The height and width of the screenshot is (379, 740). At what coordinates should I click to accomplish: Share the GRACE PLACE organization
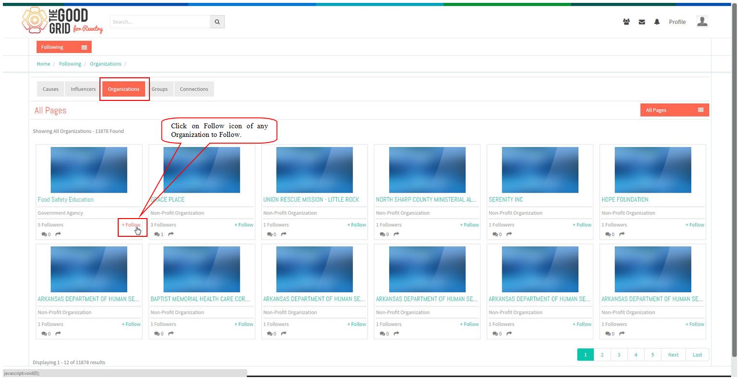pyautogui.click(x=171, y=234)
